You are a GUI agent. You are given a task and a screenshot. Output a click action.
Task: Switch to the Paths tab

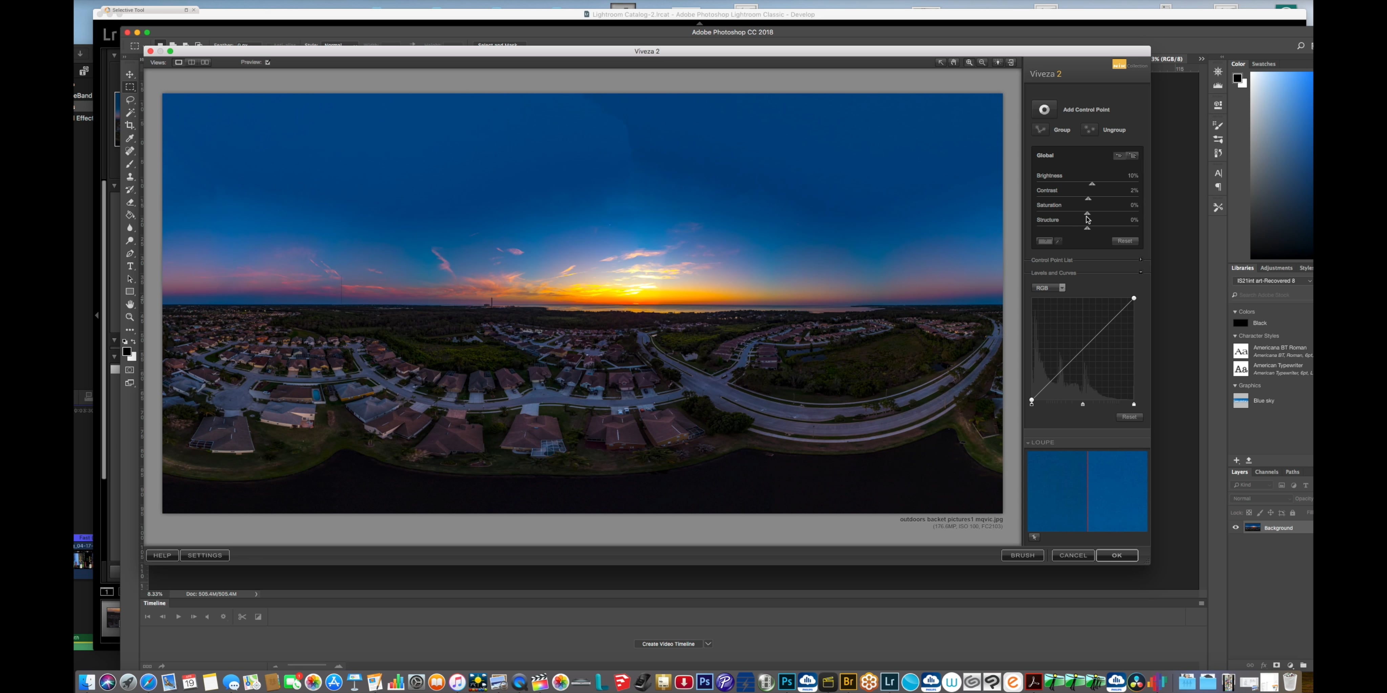point(1292,472)
